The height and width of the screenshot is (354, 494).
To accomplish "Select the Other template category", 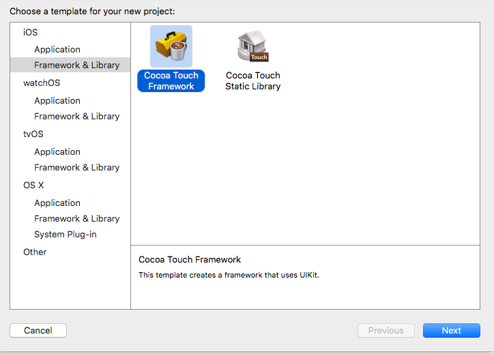I will (x=35, y=252).
